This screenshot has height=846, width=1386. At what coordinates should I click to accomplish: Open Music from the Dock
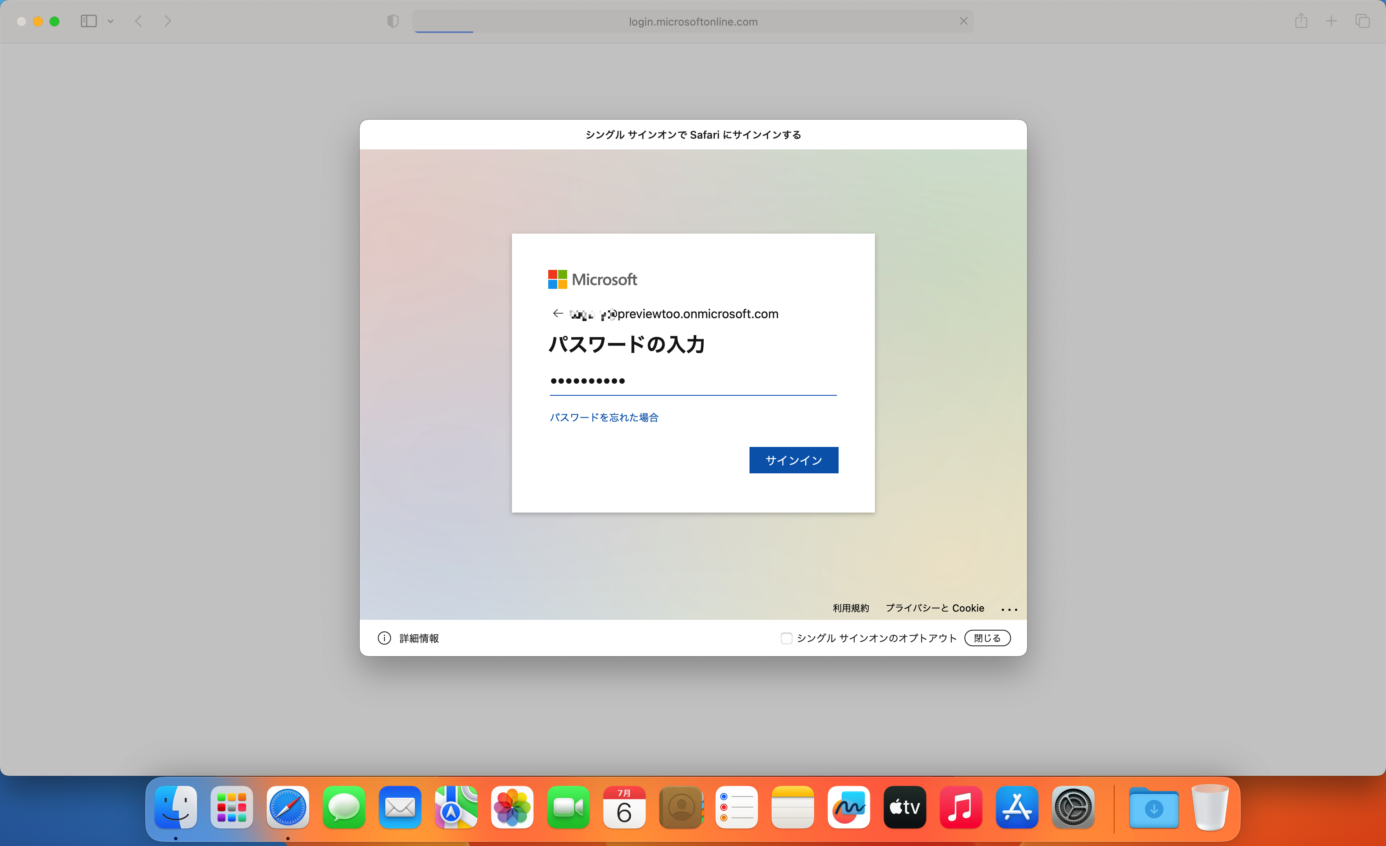click(x=961, y=807)
